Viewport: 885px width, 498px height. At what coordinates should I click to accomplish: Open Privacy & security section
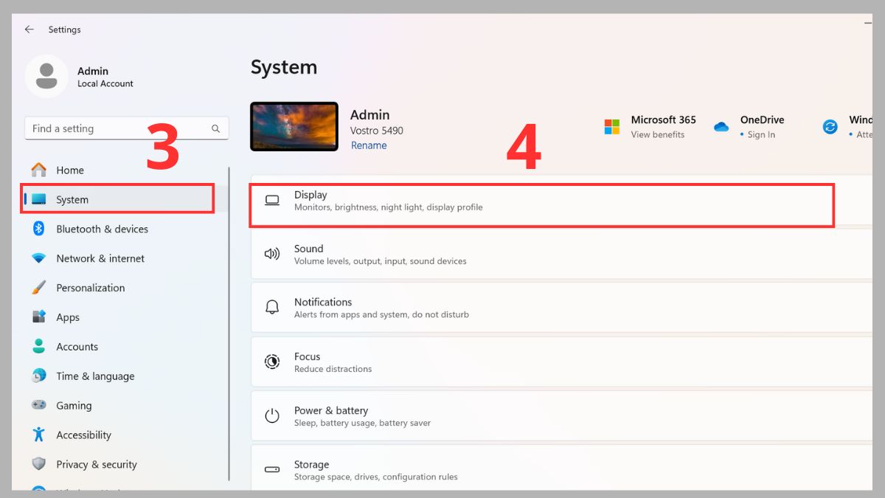[96, 465]
